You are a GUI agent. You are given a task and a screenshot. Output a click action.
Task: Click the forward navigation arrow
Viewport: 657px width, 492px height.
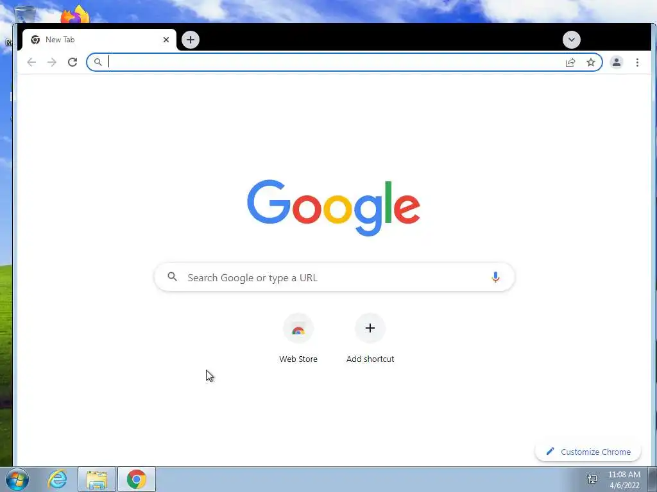pos(52,62)
